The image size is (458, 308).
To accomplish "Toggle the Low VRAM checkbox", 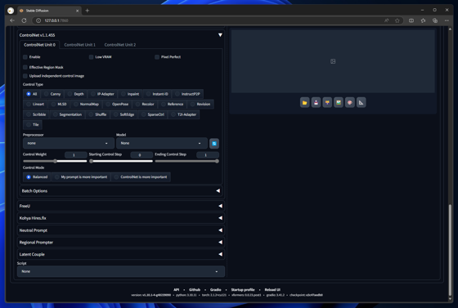I will coord(92,57).
